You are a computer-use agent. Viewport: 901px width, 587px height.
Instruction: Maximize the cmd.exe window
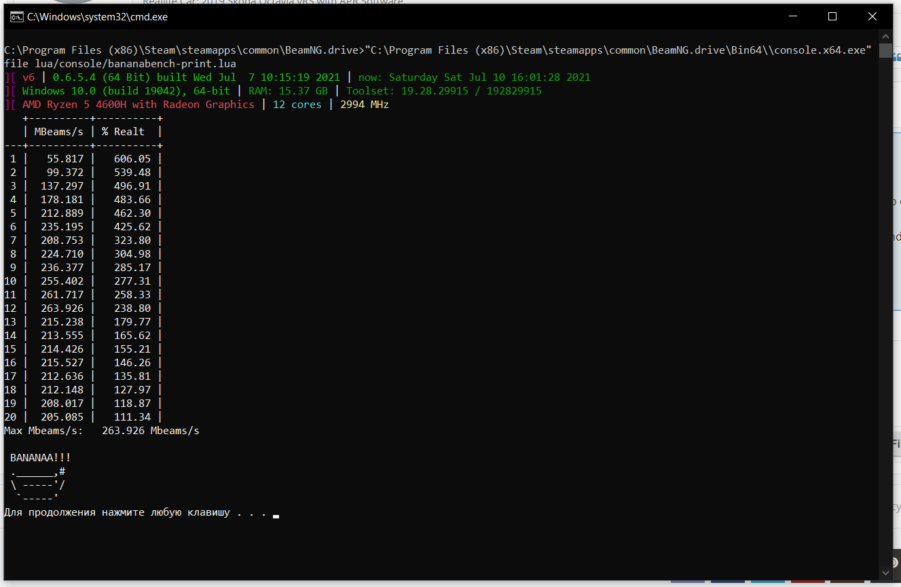832,17
